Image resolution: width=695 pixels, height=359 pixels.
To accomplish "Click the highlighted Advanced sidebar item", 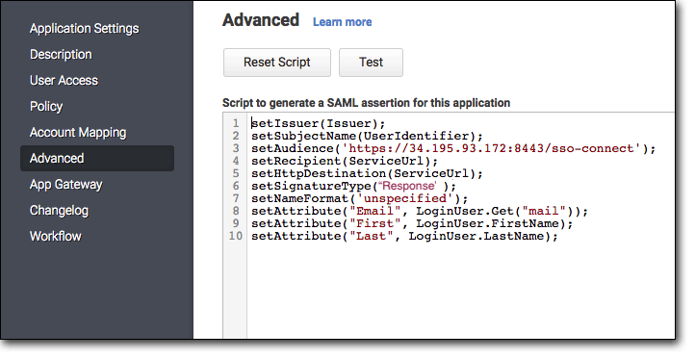I will point(97,158).
